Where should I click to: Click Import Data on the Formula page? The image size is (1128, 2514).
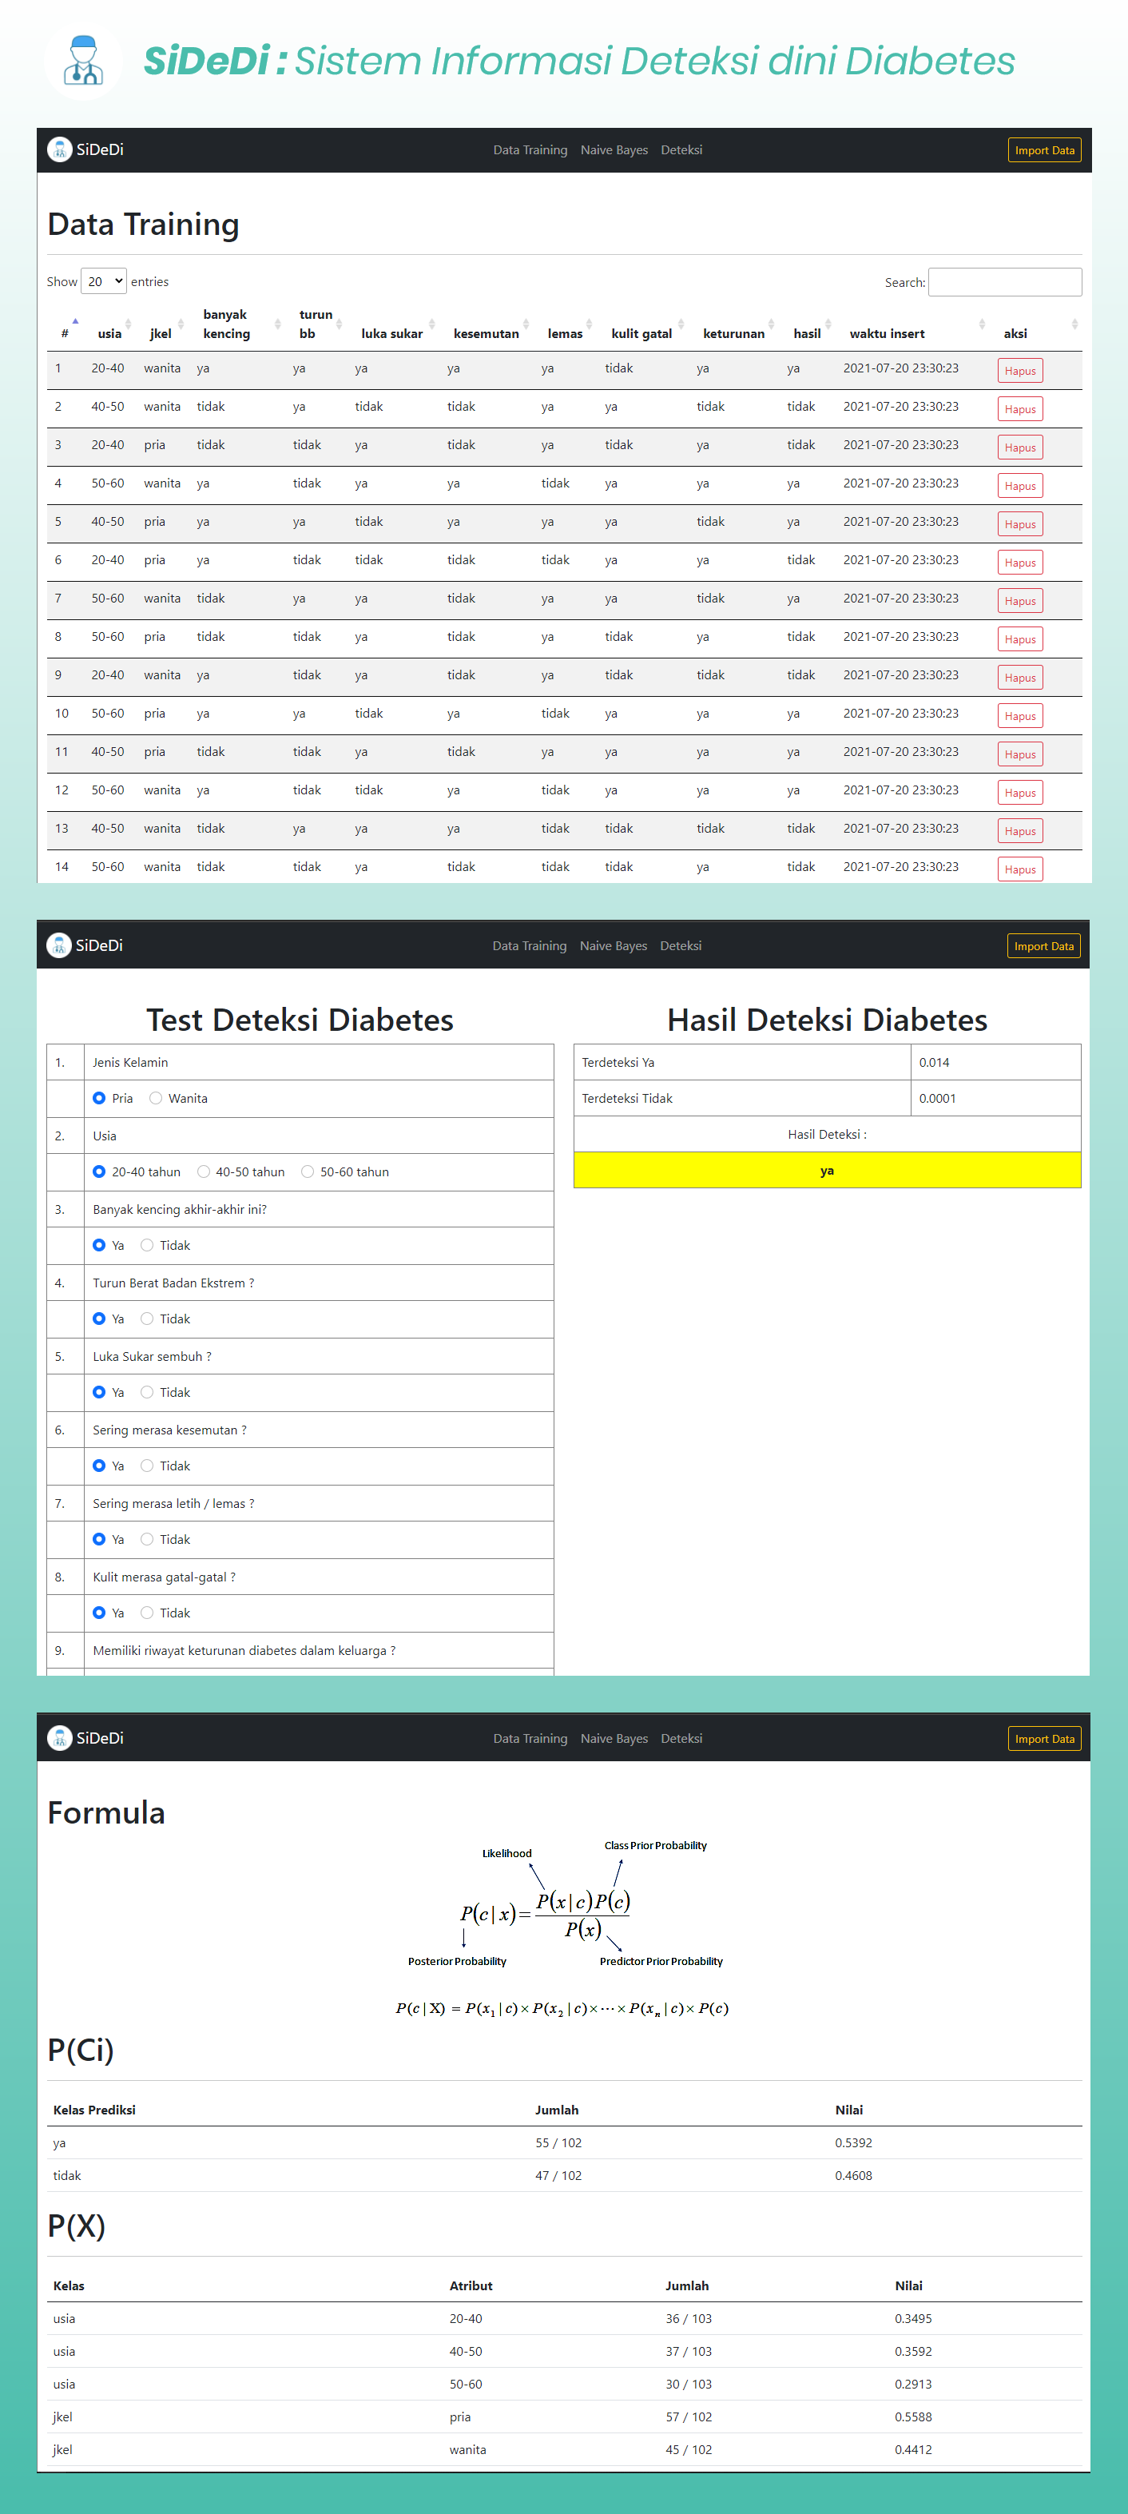click(1044, 1739)
